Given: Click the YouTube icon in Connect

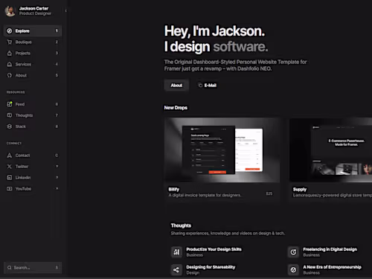Looking at the screenshot, I should point(10,189).
